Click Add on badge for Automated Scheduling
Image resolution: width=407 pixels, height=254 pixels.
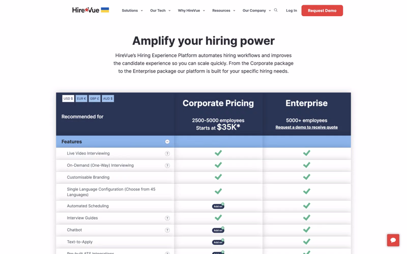tap(218, 206)
